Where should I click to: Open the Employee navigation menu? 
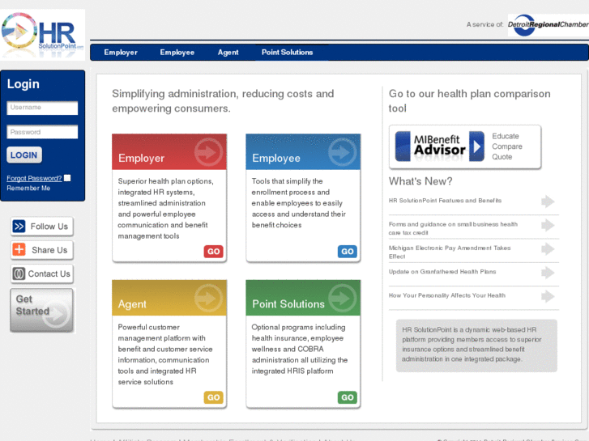177,52
